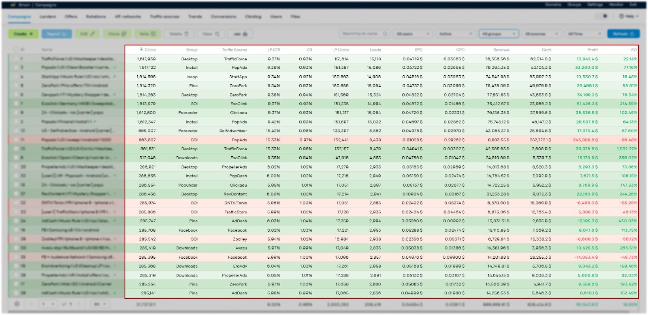Open Monitor in the top bar
The image size is (648, 315).
[x=616, y=5]
